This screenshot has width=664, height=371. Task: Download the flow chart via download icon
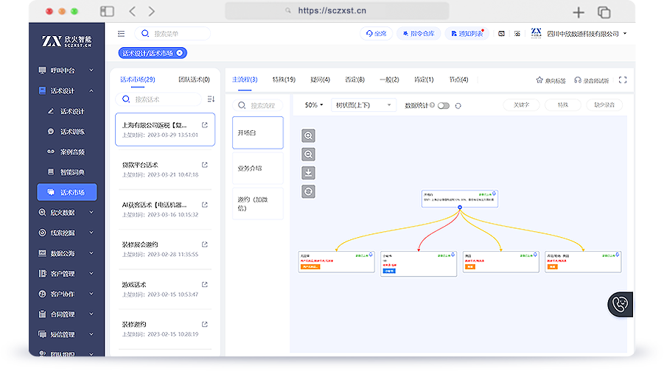pos(309,172)
